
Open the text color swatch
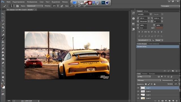click(x=159, y=28)
